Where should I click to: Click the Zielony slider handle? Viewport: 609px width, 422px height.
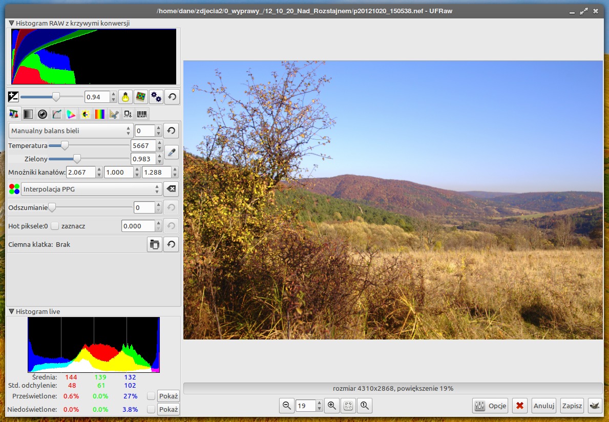point(77,159)
